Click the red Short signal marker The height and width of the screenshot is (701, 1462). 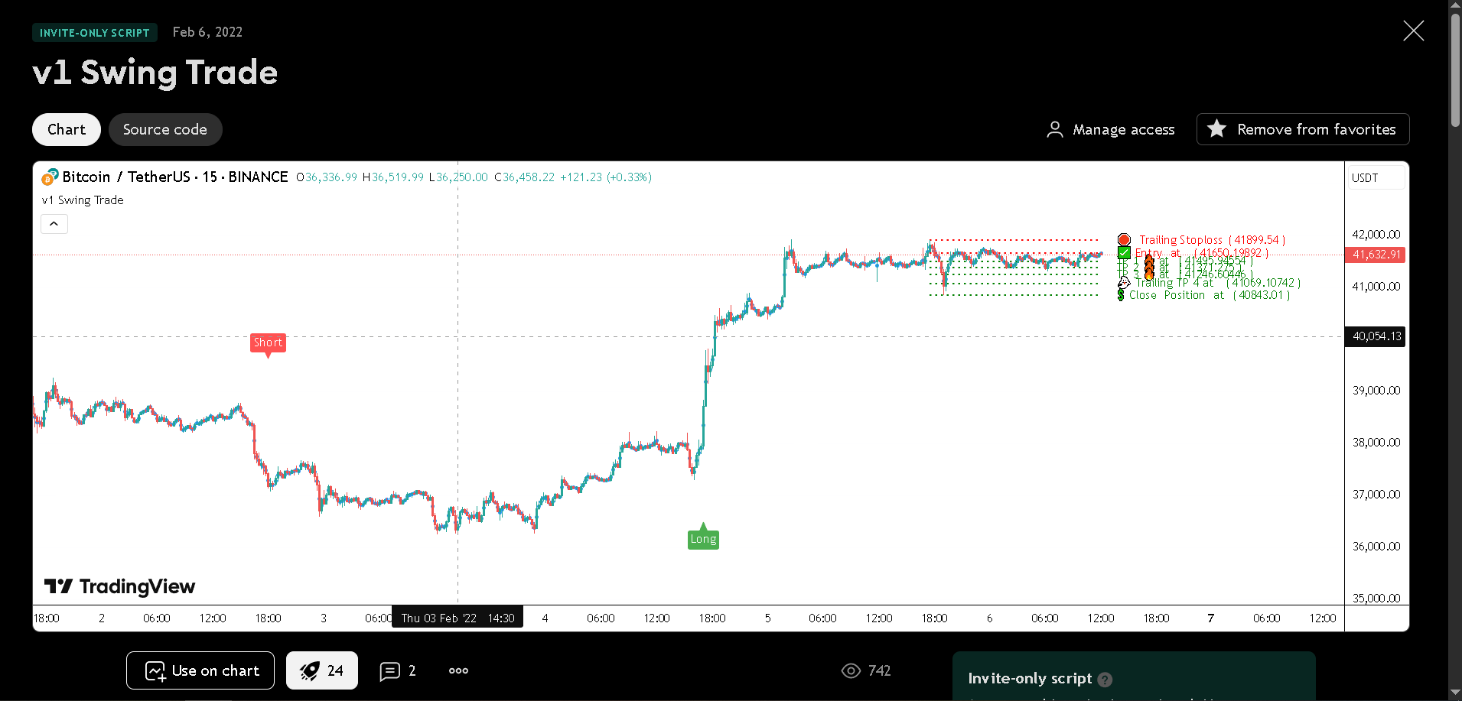[x=268, y=343]
